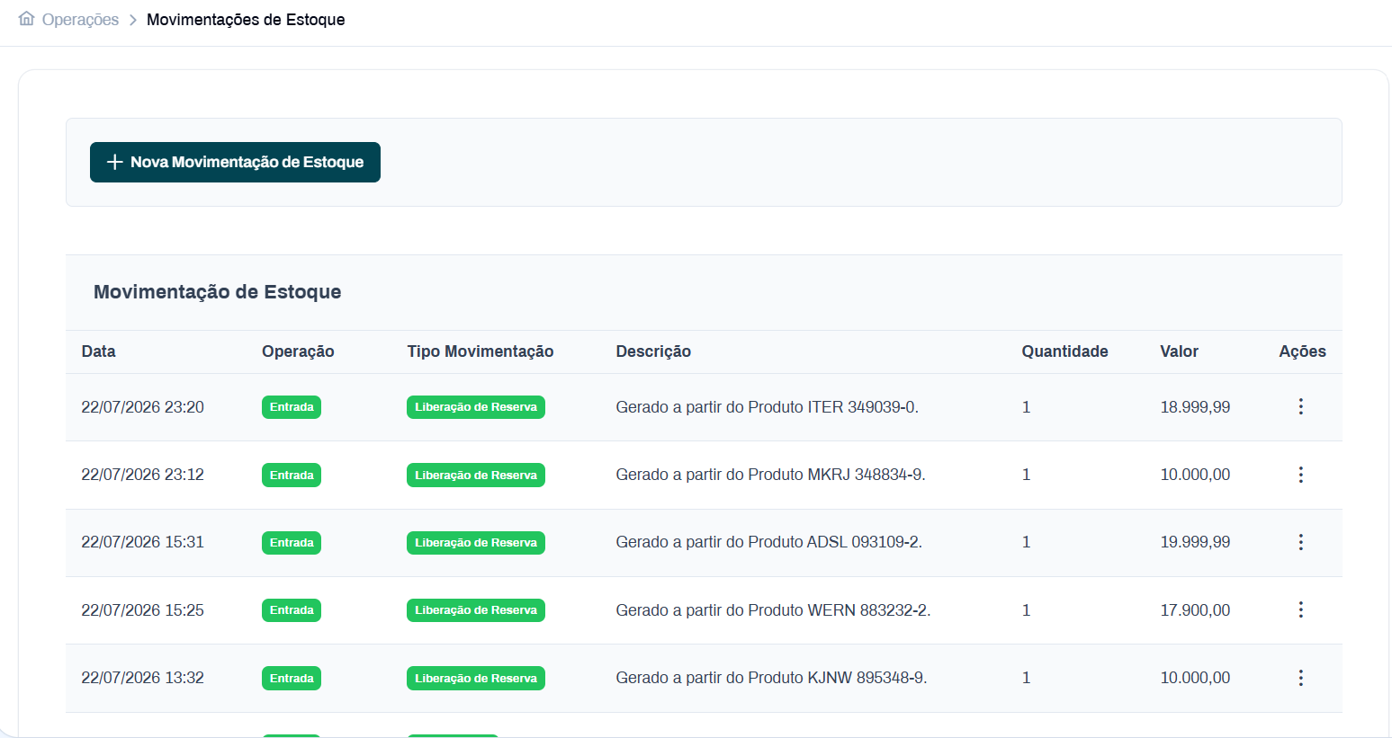Click Liberação de Reserva badge for ADSL product
Viewport: 1392px width, 738px height.
[476, 543]
